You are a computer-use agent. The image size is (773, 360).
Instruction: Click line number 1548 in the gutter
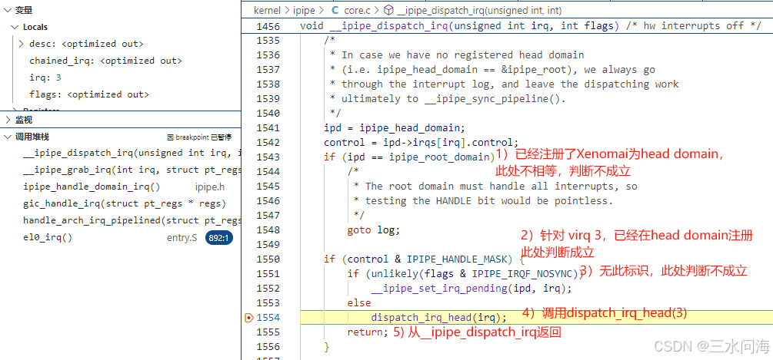coord(268,230)
